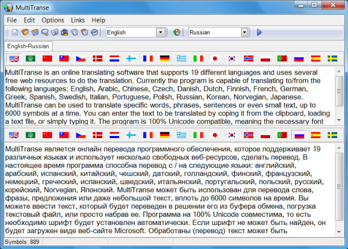Image resolution: width=348 pixels, height=249 pixels.
Task: Select Greek flag in the translation flag row
Action: 181,135
